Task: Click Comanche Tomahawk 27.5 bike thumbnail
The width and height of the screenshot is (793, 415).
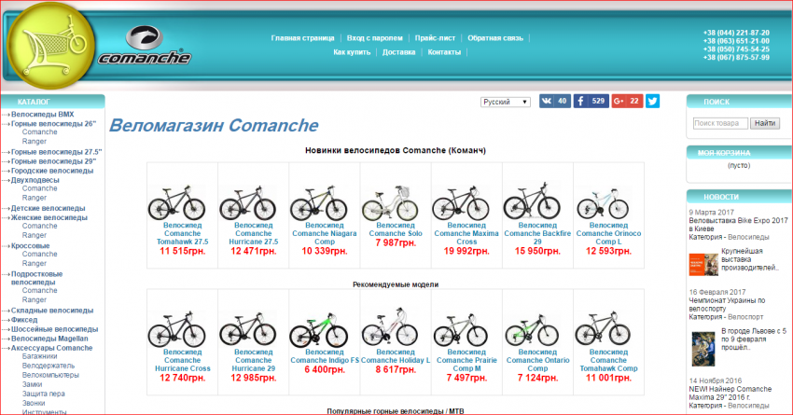Action: 176,202
